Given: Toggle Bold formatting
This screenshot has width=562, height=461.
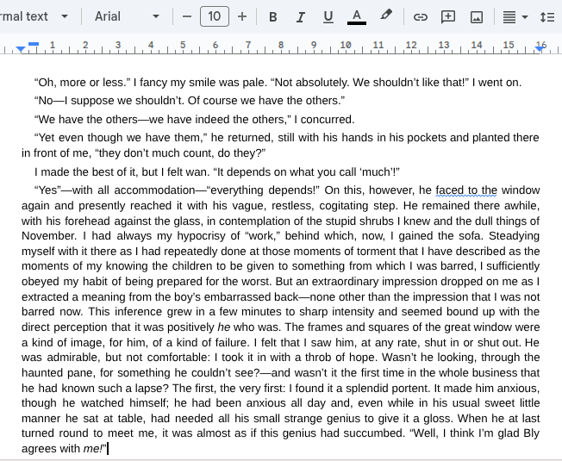Looking at the screenshot, I should [272, 16].
